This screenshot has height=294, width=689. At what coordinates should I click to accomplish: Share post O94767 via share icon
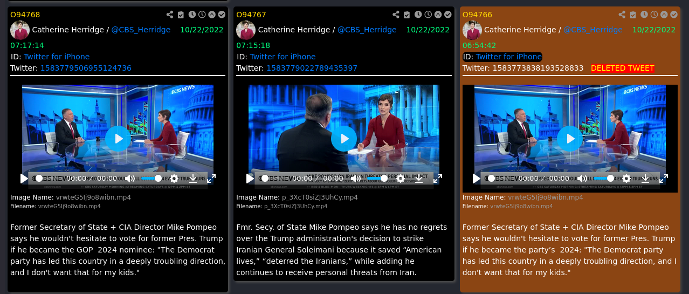point(396,15)
